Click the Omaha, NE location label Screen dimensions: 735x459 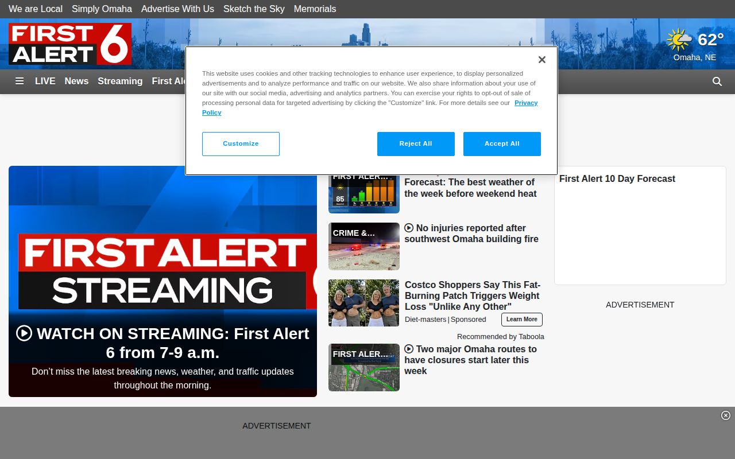695,57
